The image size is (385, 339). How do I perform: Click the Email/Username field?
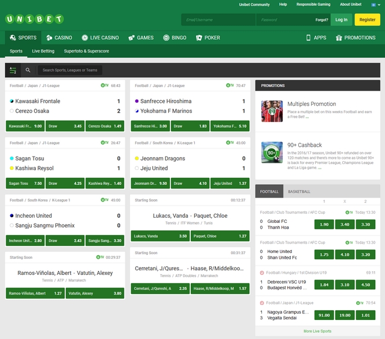[x=218, y=20]
